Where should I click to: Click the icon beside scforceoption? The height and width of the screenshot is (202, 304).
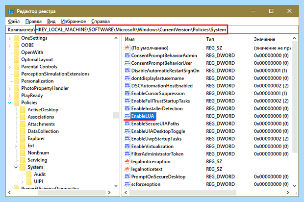coord(127,184)
